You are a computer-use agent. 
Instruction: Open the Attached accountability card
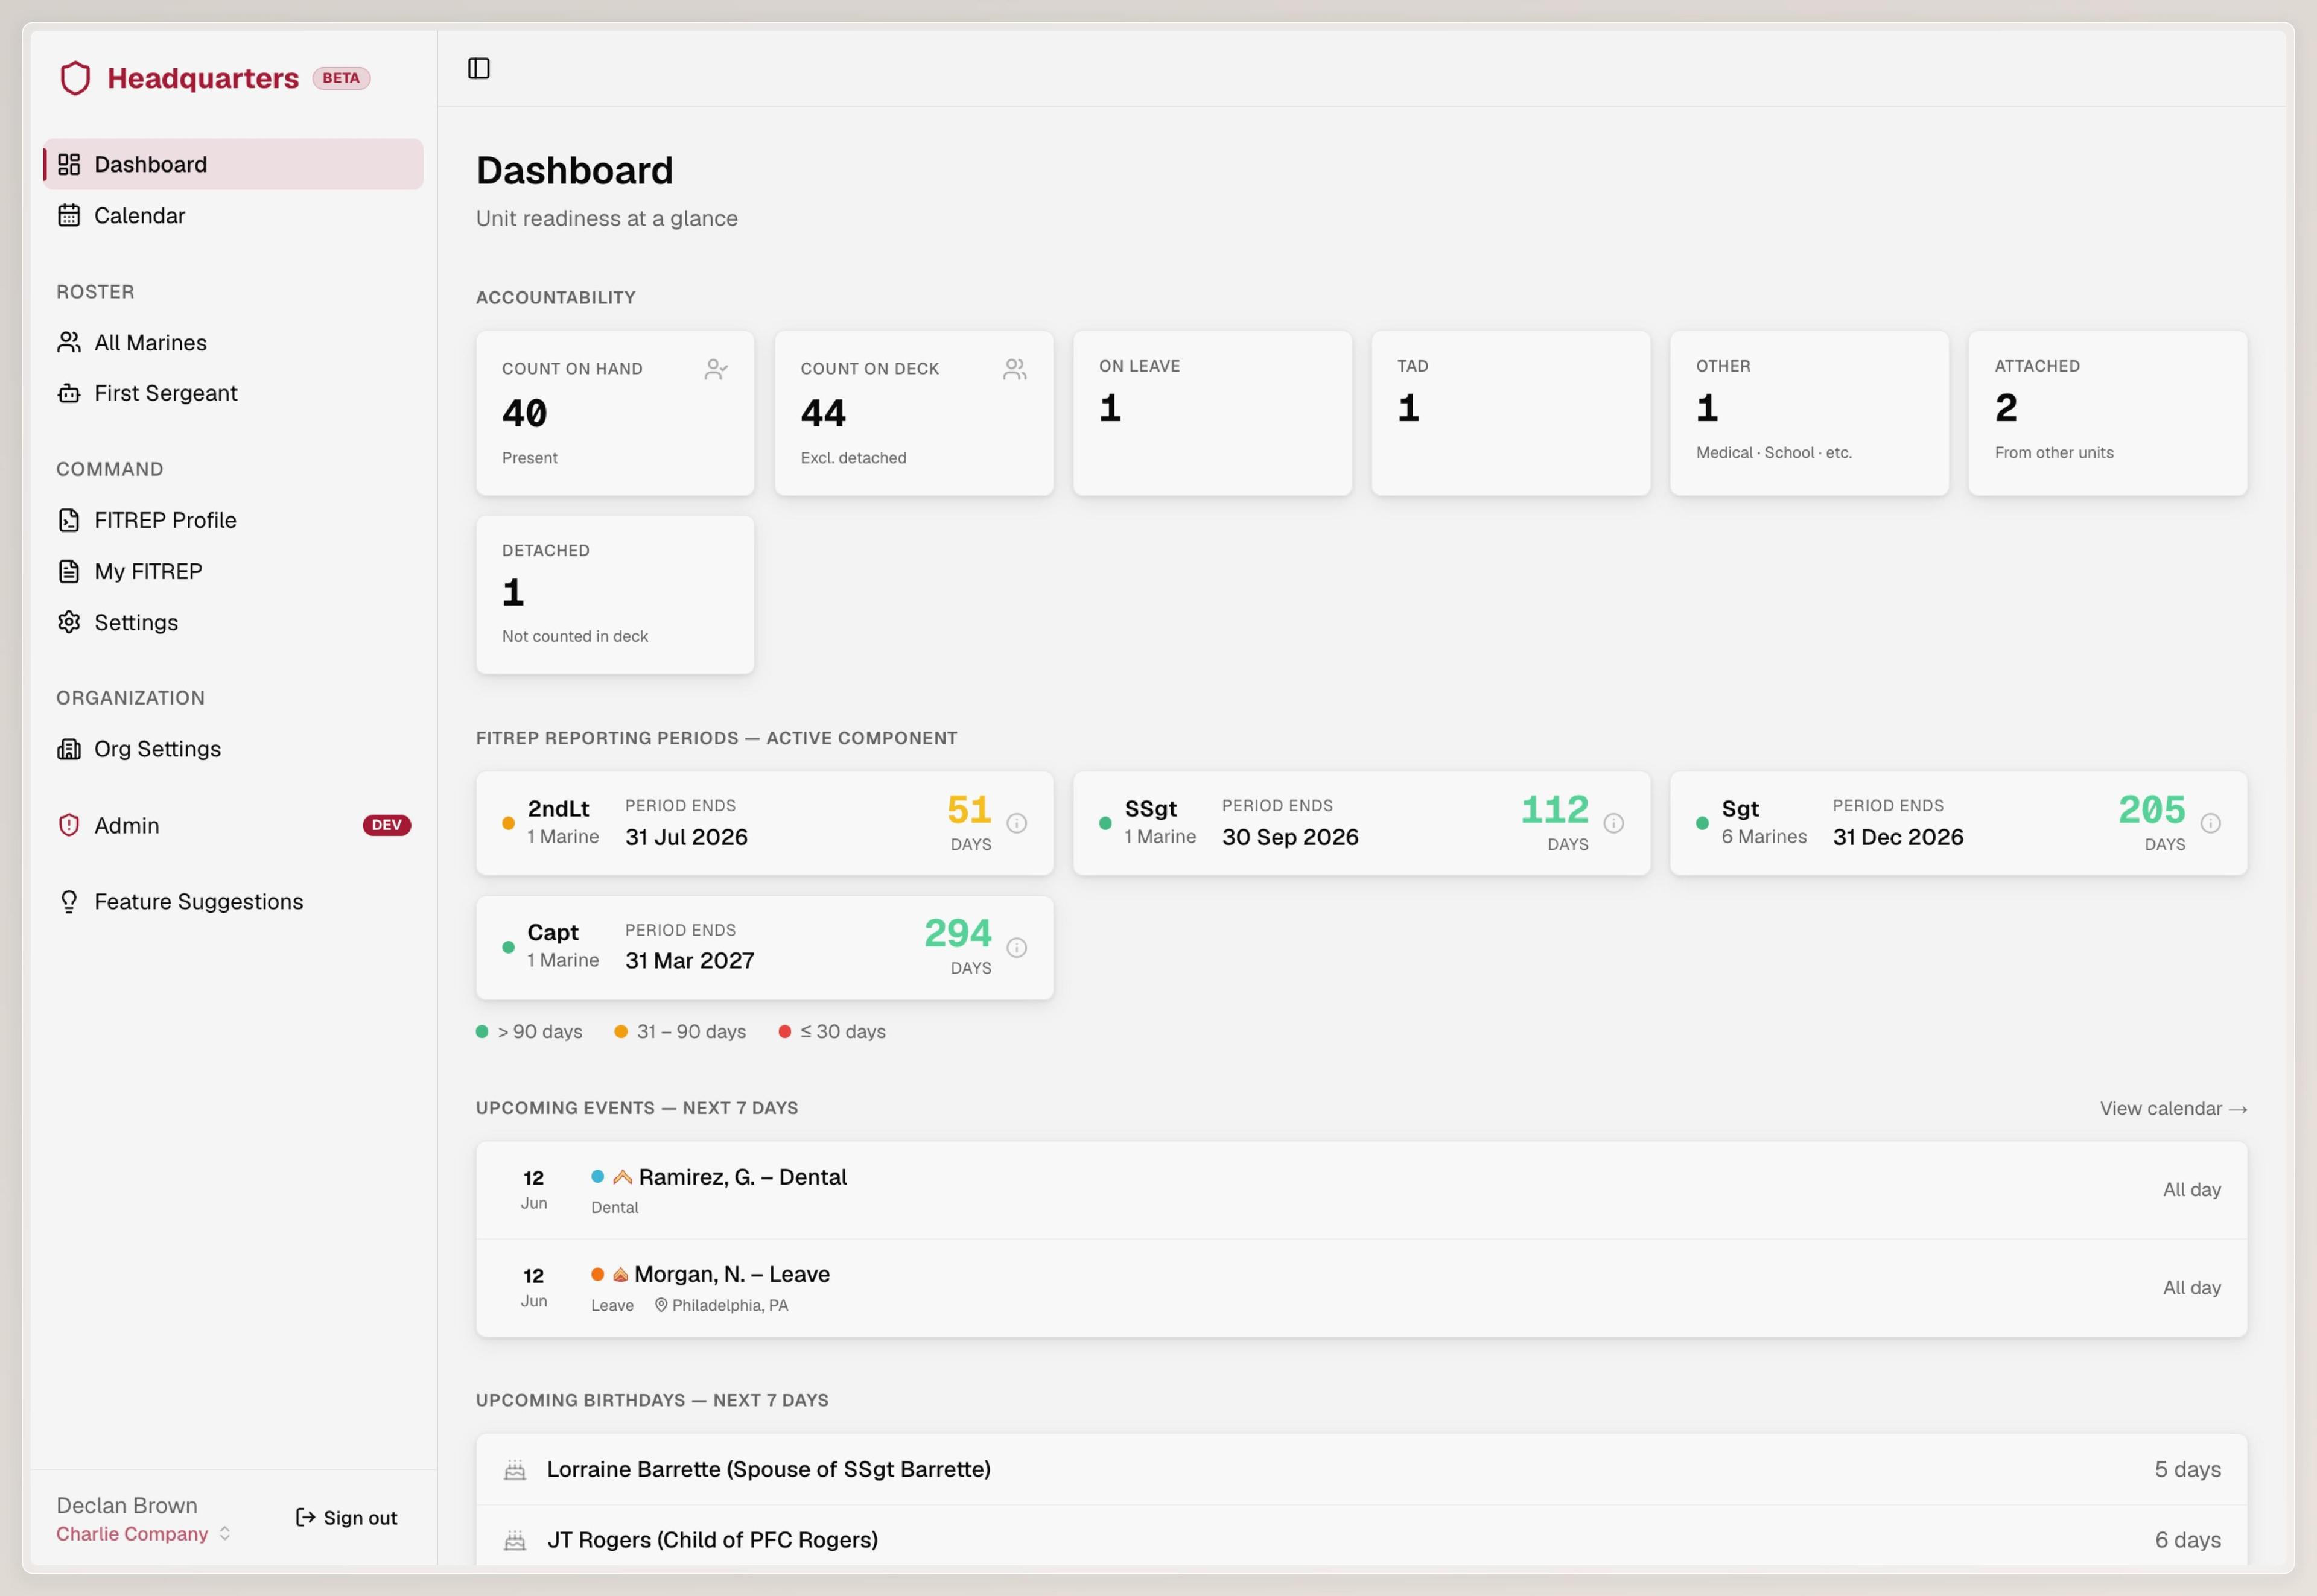pos(2108,413)
